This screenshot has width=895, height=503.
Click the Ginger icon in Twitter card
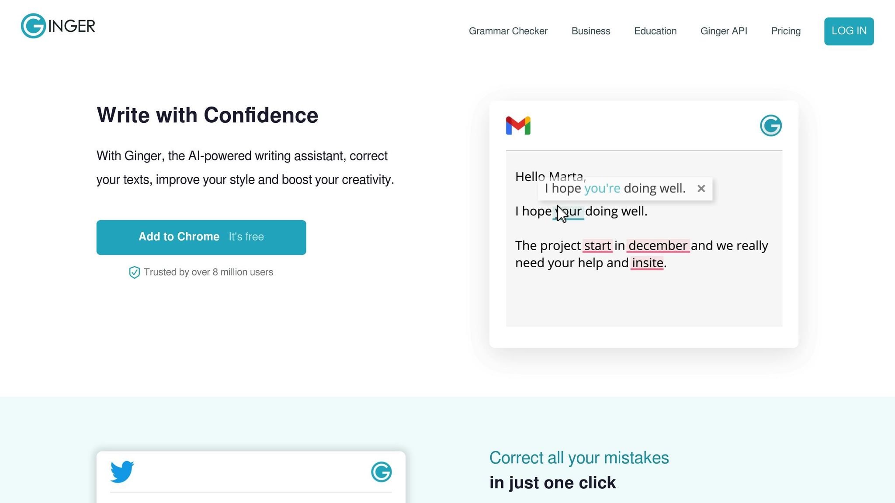coord(381,472)
